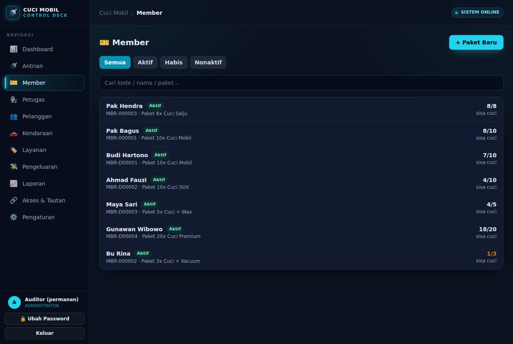Click the Kendaraan car icon
Viewport: 513px width, 344px height.
coord(14,133)
